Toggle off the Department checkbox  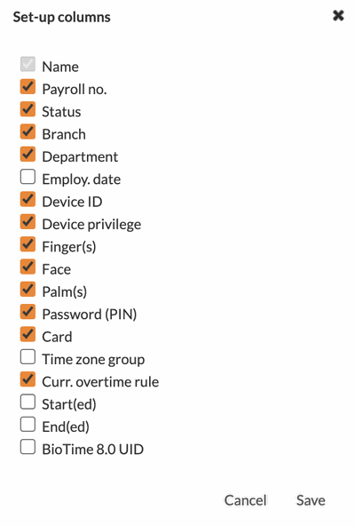28,154
